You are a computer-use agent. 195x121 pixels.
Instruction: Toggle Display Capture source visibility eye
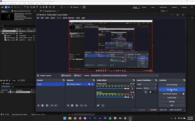89,84
